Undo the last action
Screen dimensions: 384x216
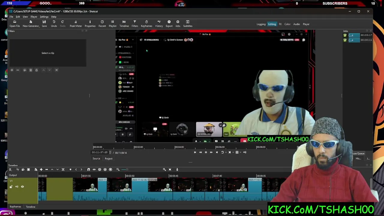54,24
